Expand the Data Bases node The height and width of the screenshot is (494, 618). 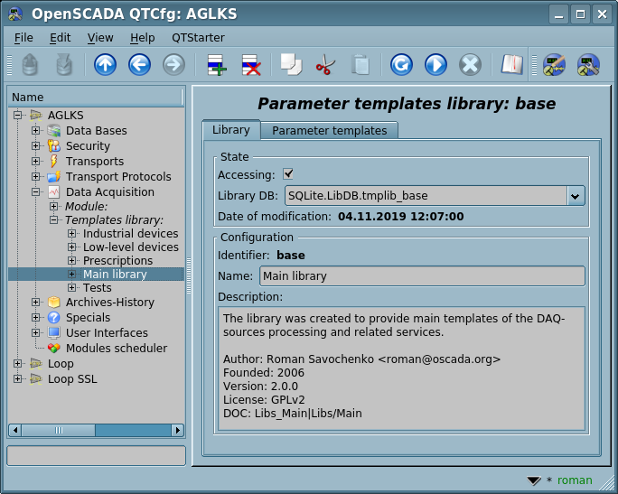tap(35, 130)
